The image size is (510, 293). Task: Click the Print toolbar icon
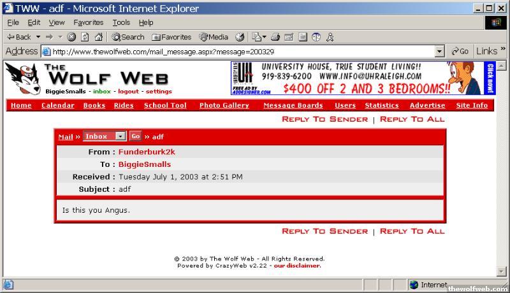pyautogui.click(x=276, y=37)
